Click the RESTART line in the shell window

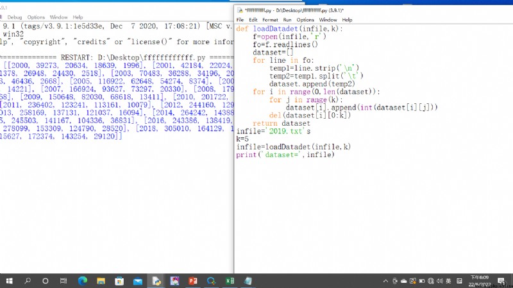(117, 58)
